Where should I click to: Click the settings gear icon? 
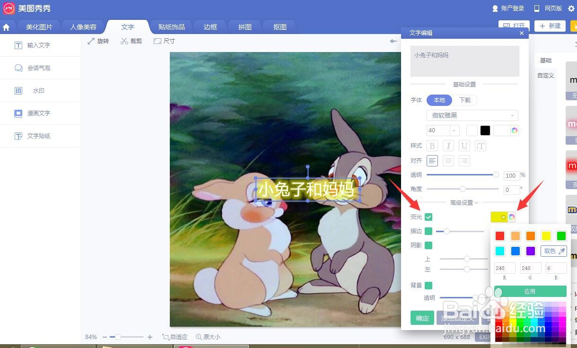point(572,8)
